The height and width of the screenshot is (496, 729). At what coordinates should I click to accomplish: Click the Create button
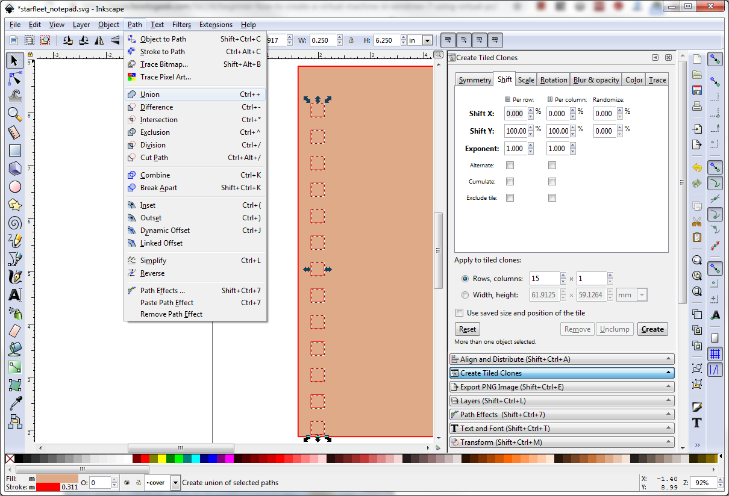tap(652, 329)
